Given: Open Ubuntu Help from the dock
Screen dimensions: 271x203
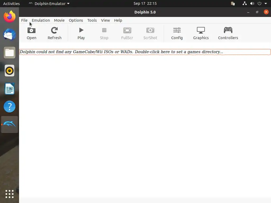Looking at the screenshot, I should click(x=10, y=107).
